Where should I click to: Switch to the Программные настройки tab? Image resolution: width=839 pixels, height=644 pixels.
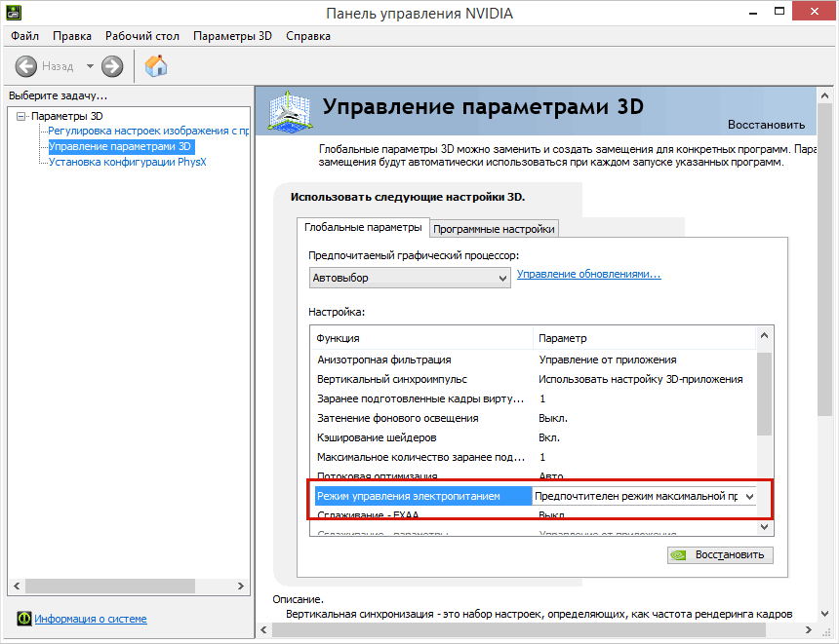point(494,229)
